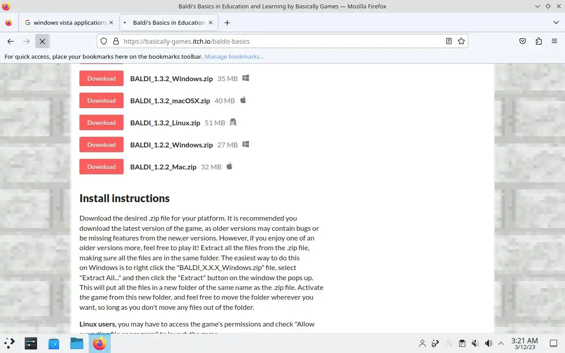Click the show desktop button
Viewport: 565px width, 353px height.
click(x=554, y=343)
